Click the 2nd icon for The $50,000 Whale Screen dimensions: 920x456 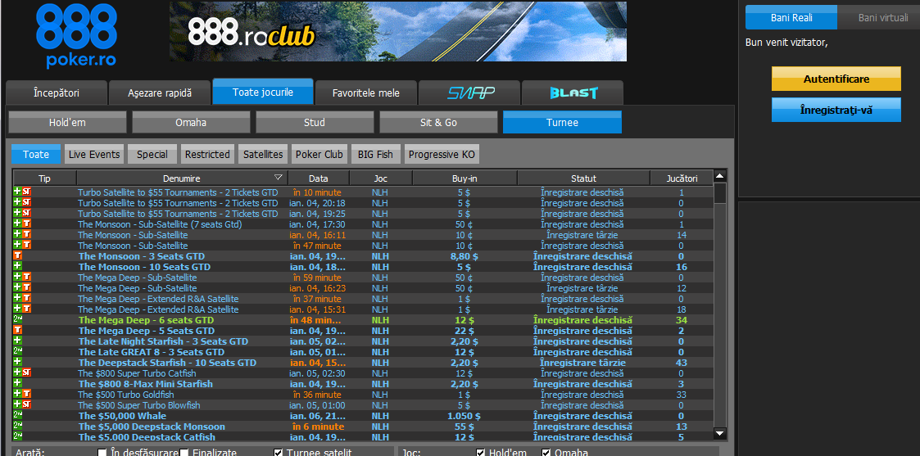17,415
